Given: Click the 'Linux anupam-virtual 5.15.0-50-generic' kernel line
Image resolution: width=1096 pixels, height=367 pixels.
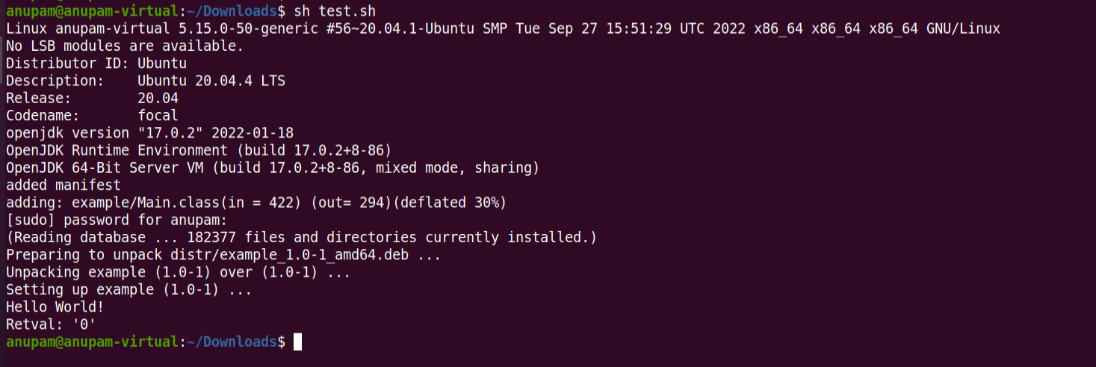Looking at the screenshot, I should 503,28.
